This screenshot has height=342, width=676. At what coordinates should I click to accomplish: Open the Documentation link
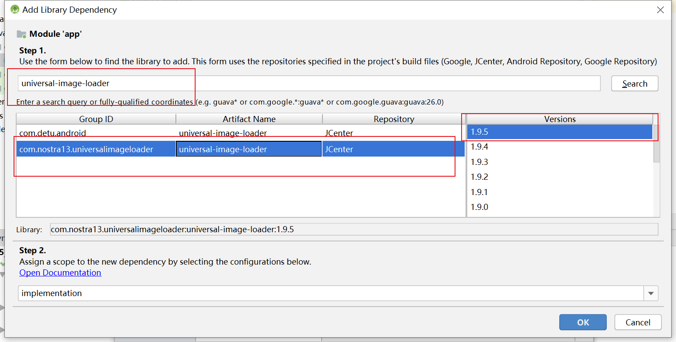coord(60,272)
